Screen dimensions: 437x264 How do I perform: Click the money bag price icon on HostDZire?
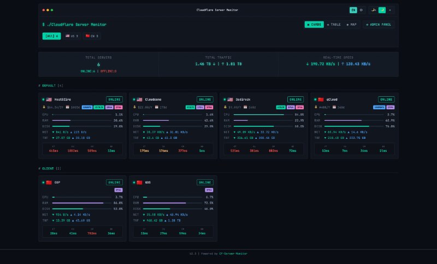tap(44, 107)
